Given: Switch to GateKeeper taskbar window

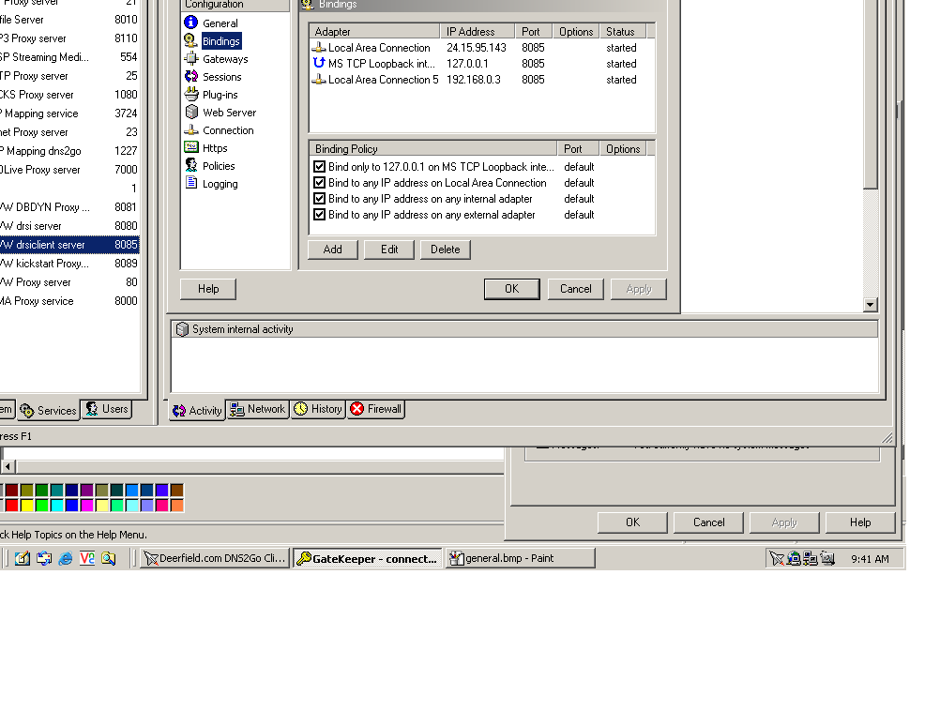Looking at the screenshot, I should pyautogui.click(x=368, y=558).
